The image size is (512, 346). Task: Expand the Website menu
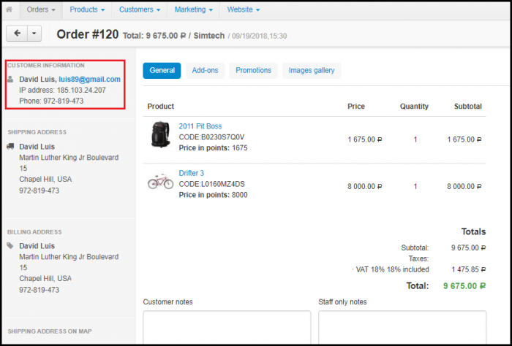pyautogui.click(x=244, y=9)
